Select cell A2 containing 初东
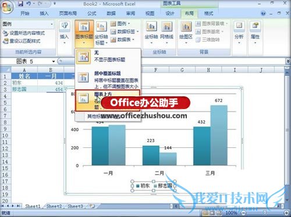This screenshot has height=217, width=291. (24, 83)
